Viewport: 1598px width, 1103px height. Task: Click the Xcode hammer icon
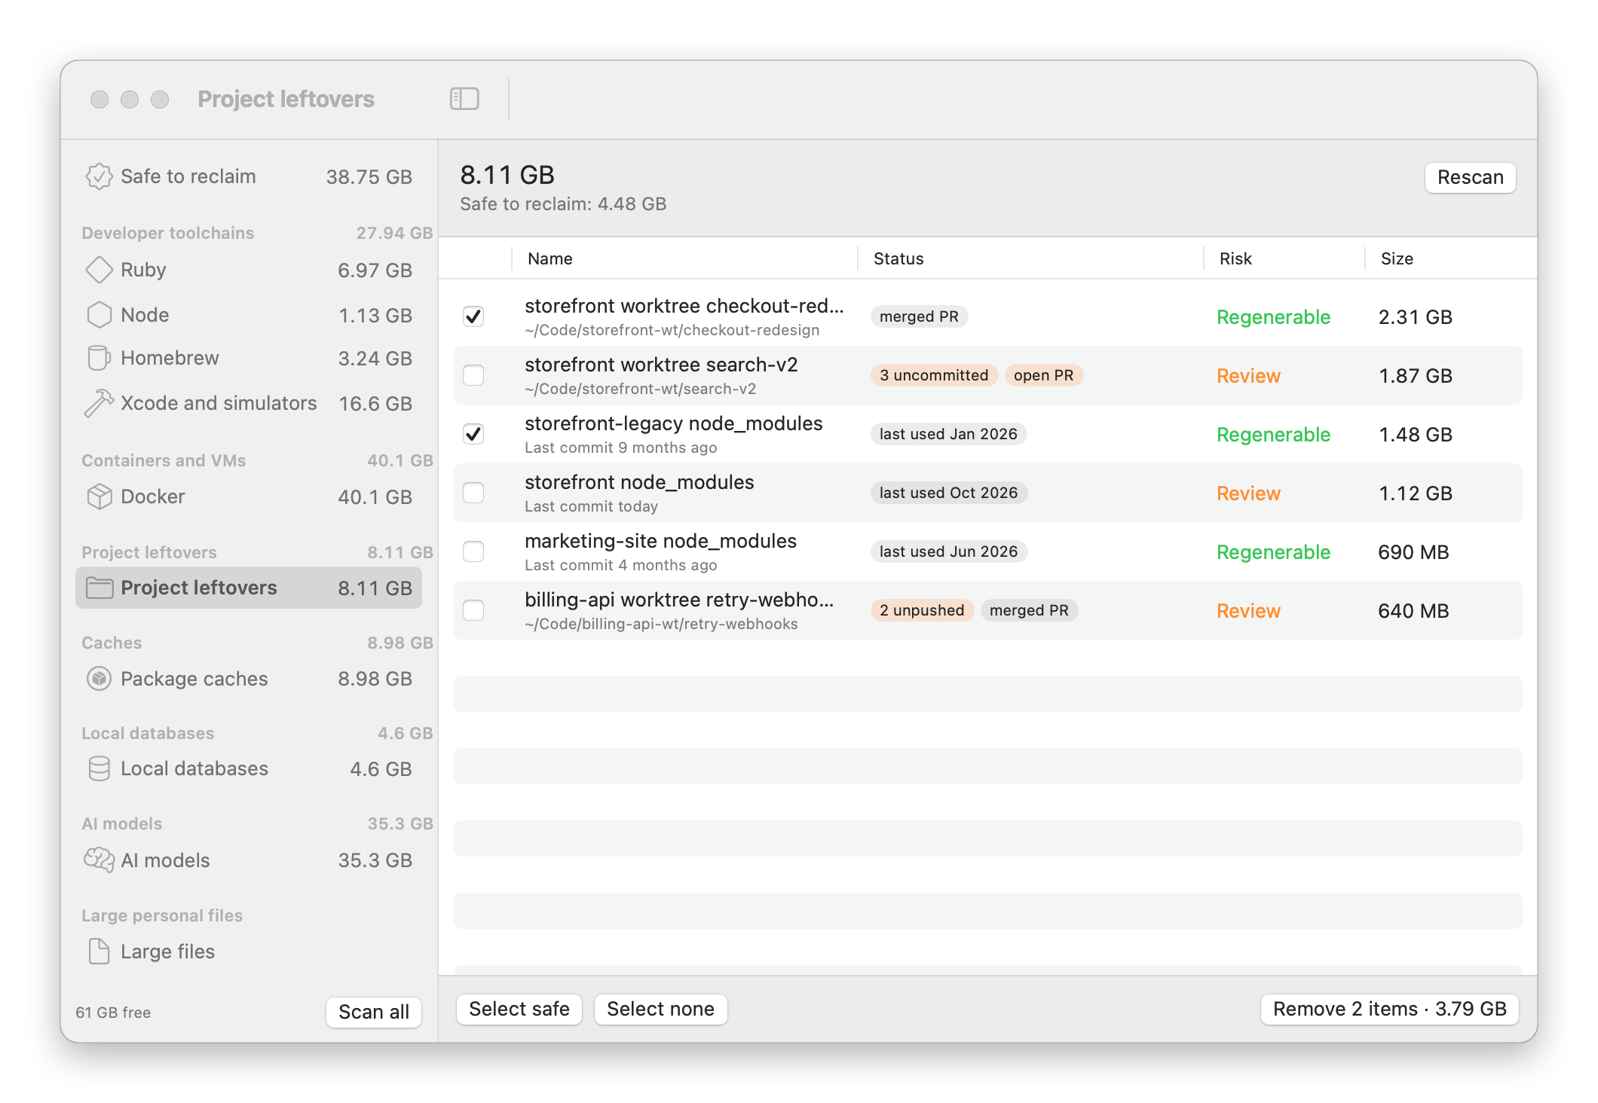(x=99, y=403)
